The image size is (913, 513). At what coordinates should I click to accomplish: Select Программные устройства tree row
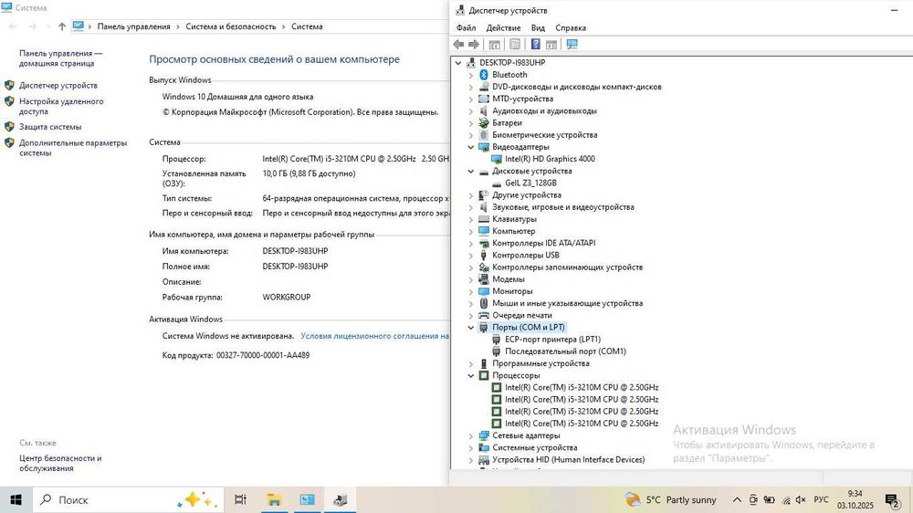click(x=540, y=363)
